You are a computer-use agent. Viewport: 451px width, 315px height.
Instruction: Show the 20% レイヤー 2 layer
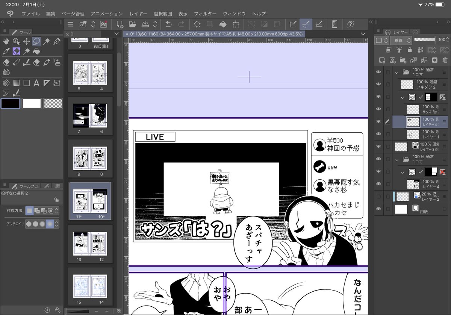point(378,197)
